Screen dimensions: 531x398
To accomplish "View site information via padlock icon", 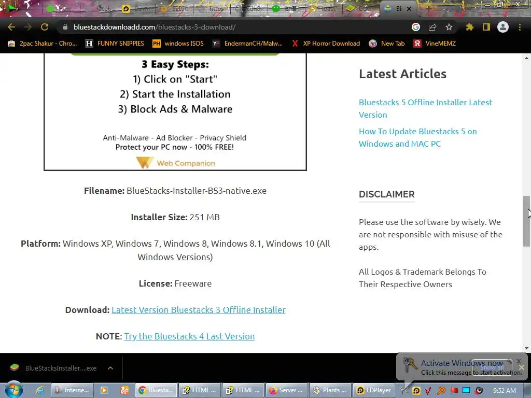I will coord(65,27).
